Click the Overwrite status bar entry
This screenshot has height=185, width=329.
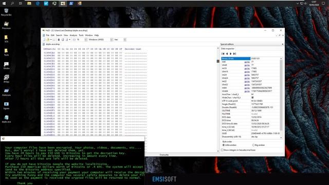[164, 155]
